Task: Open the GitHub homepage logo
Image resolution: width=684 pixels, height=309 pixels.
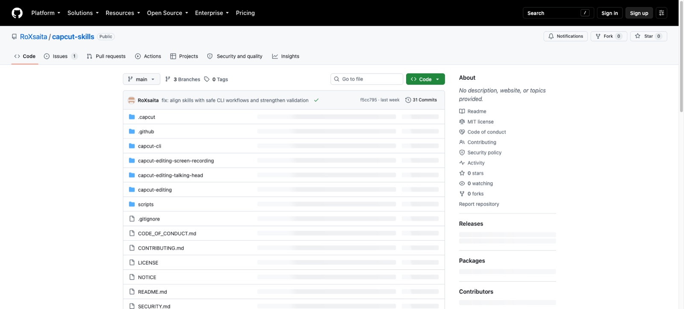Action: pos(17,13)
